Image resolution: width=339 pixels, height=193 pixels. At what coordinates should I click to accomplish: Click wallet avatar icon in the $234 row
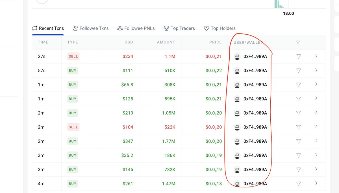[x=237, y=57]
